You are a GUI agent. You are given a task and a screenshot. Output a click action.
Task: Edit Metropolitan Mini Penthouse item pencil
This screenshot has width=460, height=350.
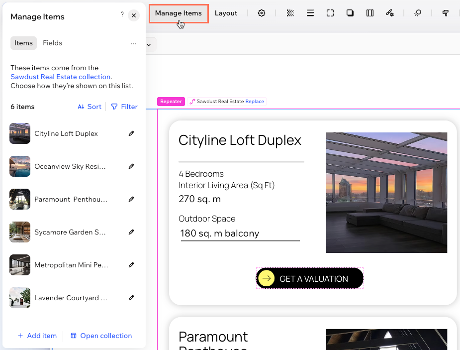pyautogui.click(x=131, y=265)
